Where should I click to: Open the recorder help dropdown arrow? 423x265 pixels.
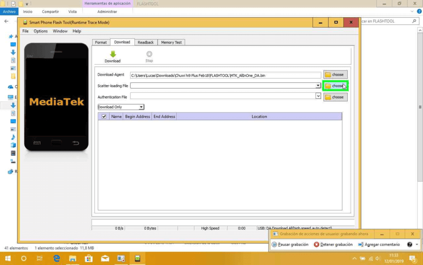[x=417, y=244]
